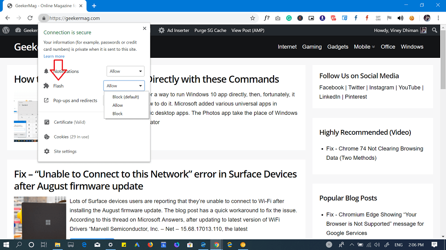Click the Surface device article thumbnail
Screen dimensions: 446x250
click(40, 218)
